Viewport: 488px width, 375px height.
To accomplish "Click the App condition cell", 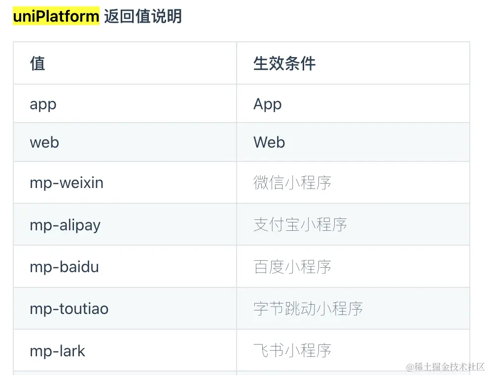I will [353, 103].
